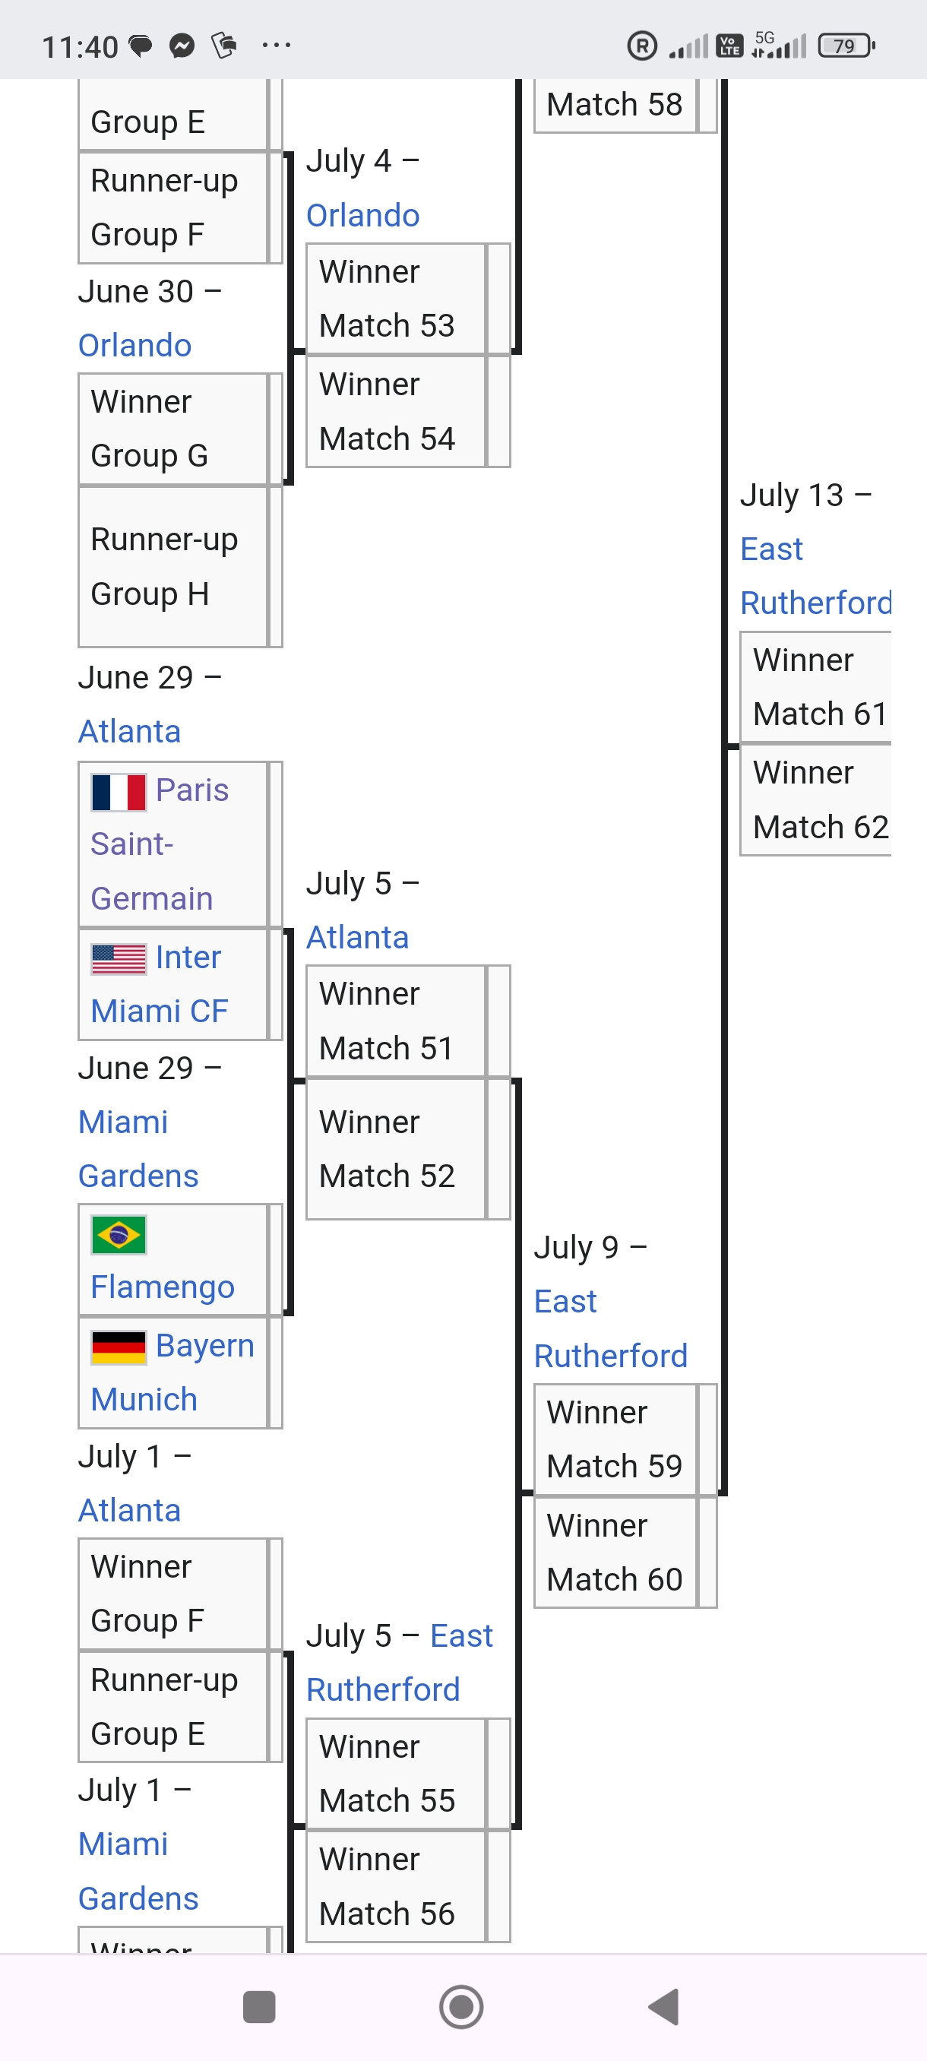Open East Rutherford link under July 13

click(x=816, y=576)
